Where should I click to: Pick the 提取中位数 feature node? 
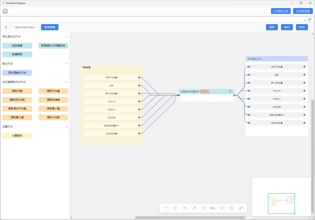[x=53, y=117]
